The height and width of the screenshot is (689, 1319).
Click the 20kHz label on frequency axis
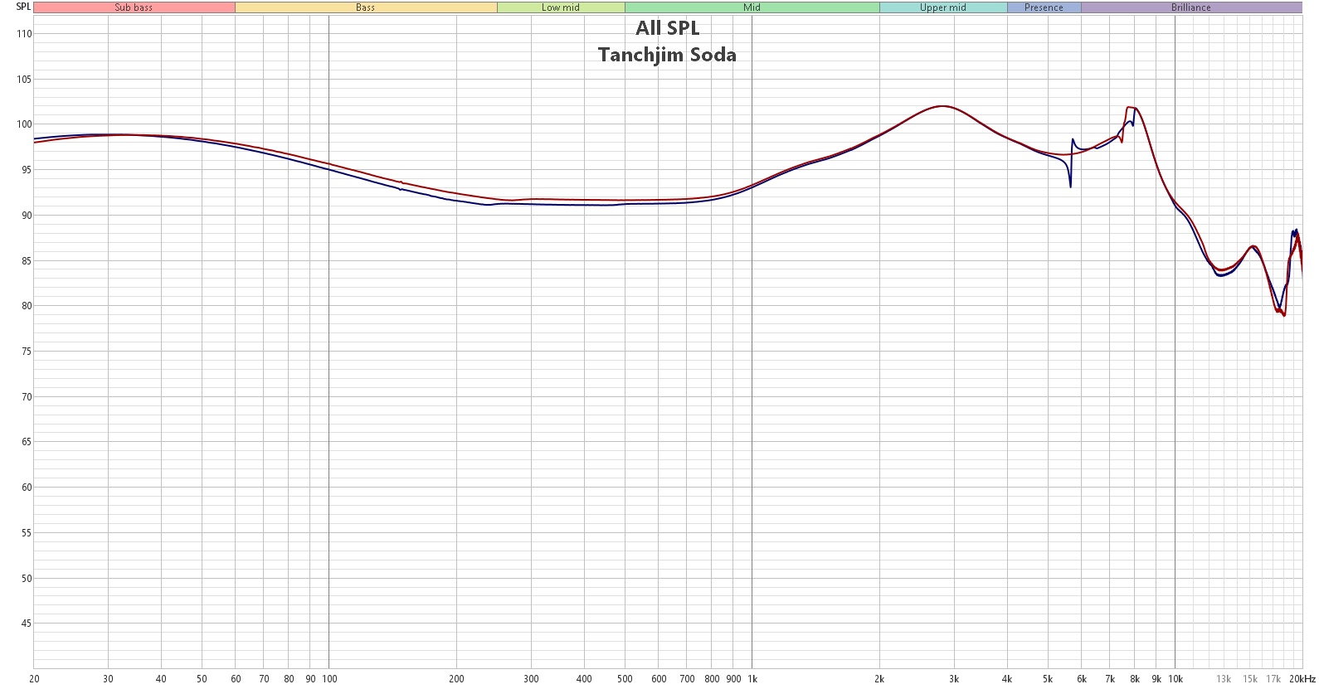click(1302, 679)
